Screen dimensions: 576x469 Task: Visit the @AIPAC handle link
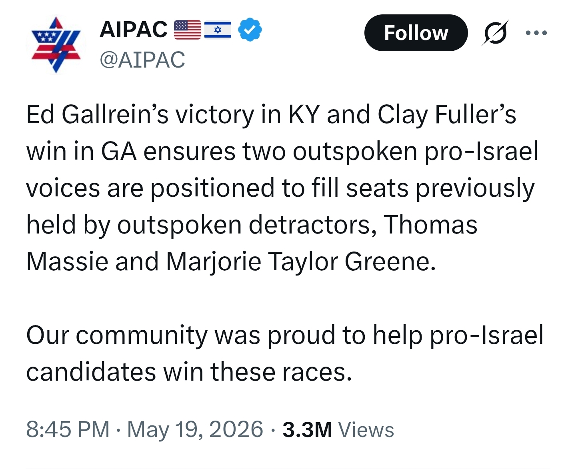pos(142,60)
